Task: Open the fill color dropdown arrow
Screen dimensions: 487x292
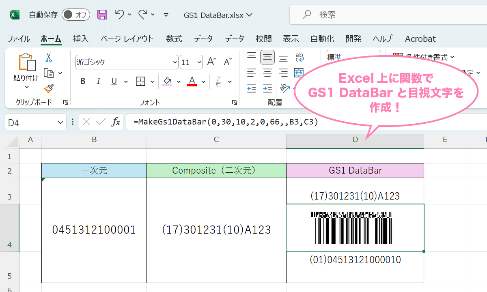Action: pyautogui.click(x=179, y=81)
